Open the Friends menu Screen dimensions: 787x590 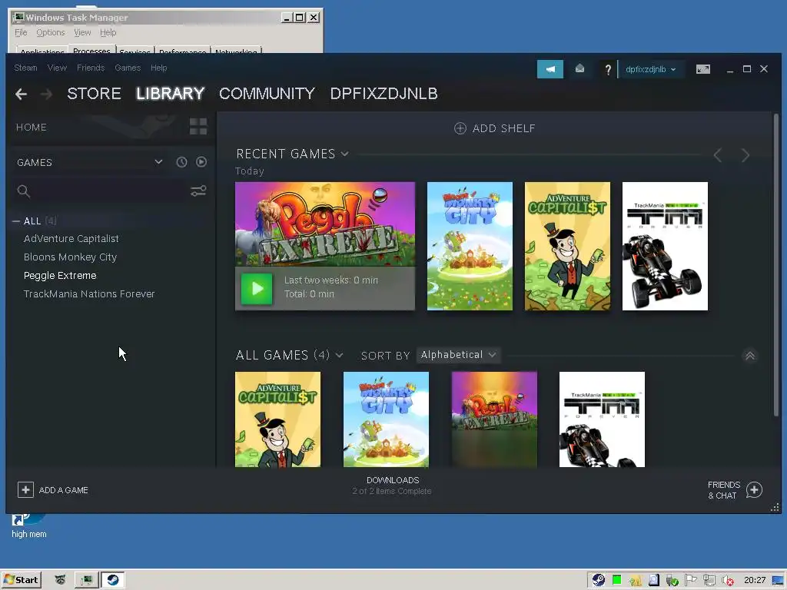(x=91, y=68)
